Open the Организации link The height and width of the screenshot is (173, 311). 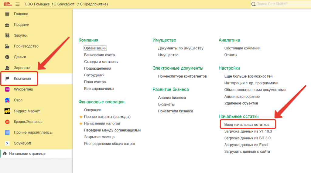95,48
